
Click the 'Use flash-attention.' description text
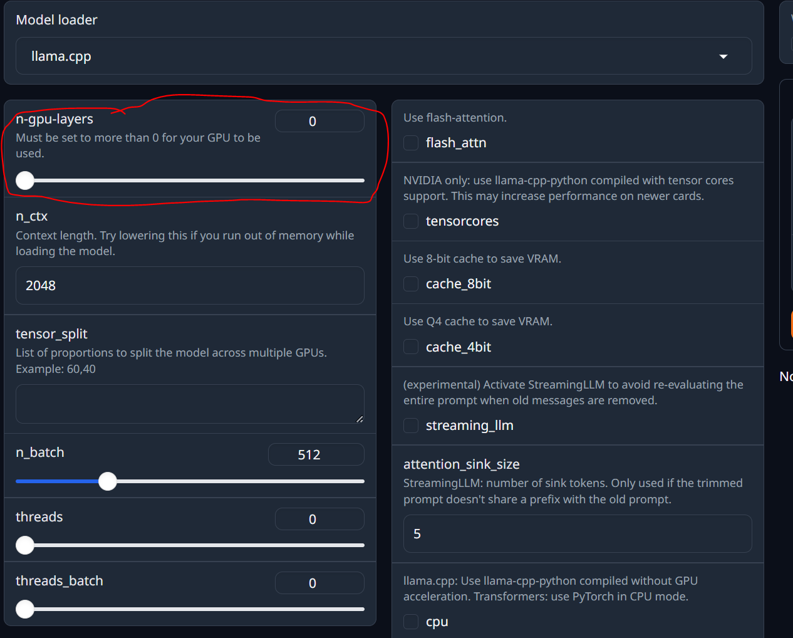455,118
